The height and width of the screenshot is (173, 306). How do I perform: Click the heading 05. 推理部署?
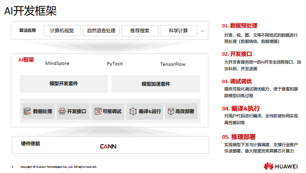tap(239, 137)
